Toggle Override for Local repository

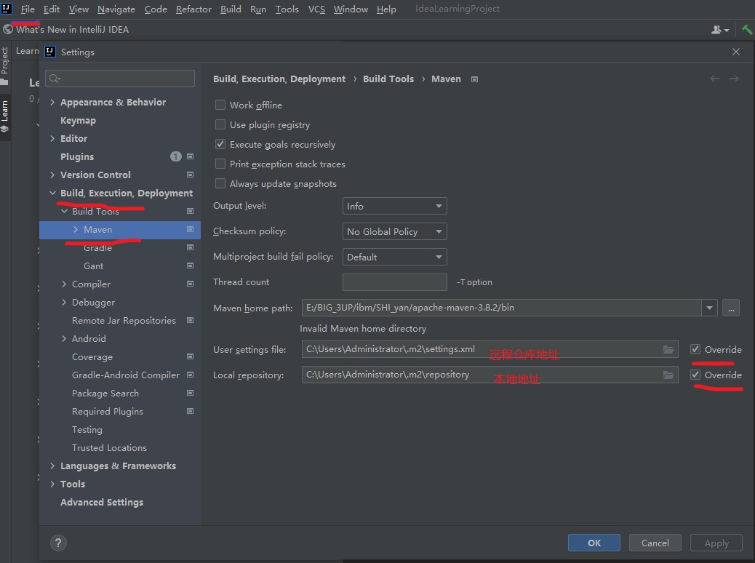coord(695,375)
